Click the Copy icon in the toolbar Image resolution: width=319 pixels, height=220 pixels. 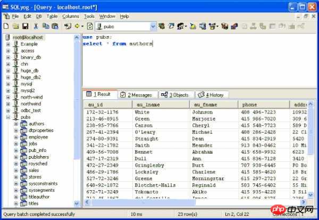46,26
